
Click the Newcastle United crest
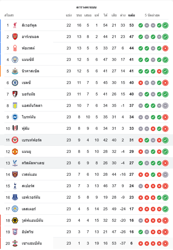coord(15,71)
